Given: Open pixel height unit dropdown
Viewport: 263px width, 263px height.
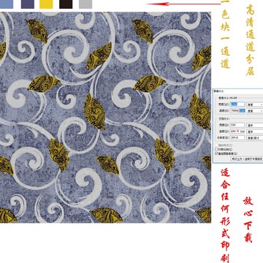Looking at the screenshot, I should click(x=255, y=111).
